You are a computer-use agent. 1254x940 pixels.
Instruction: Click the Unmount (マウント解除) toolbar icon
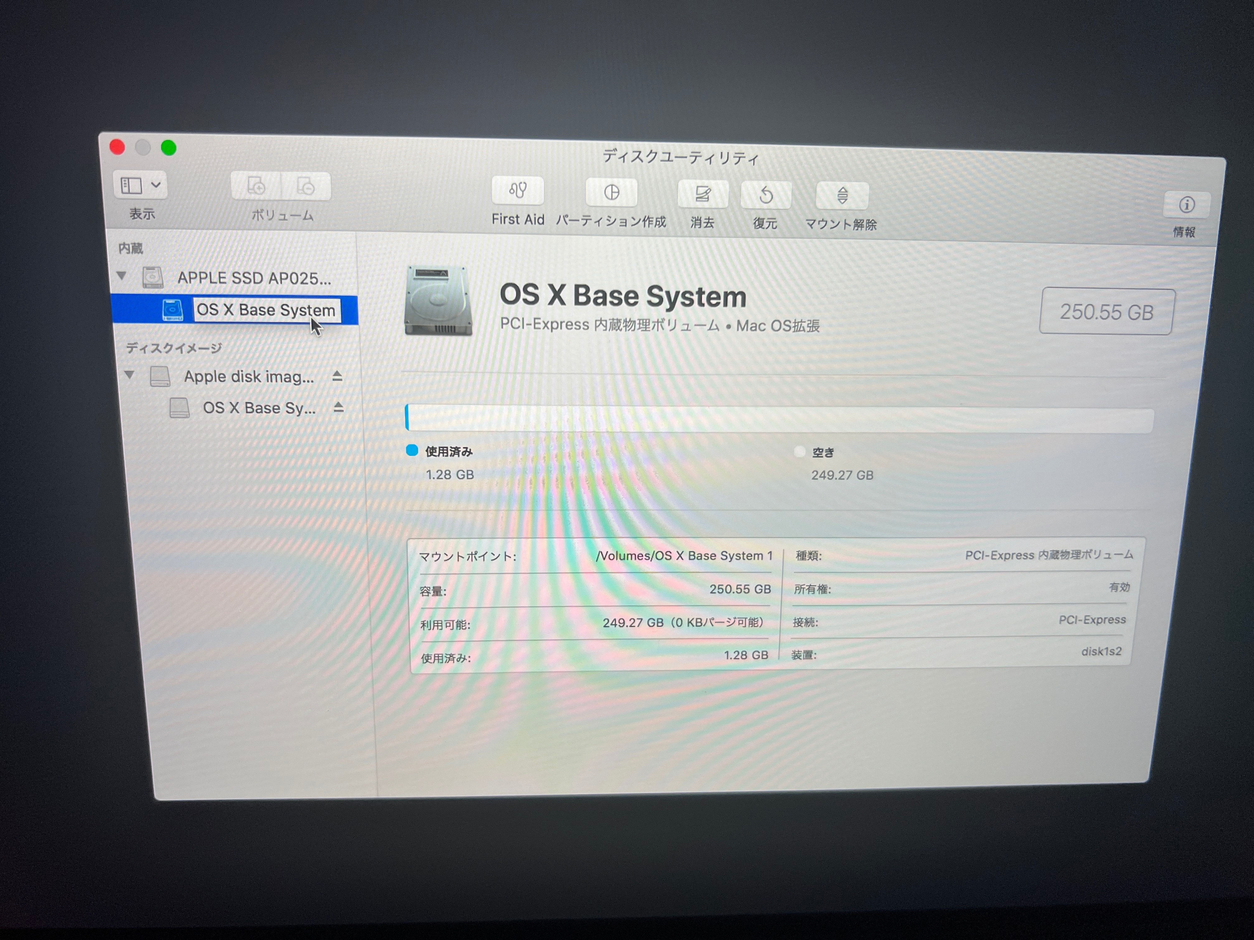click(x=842, y=196)
